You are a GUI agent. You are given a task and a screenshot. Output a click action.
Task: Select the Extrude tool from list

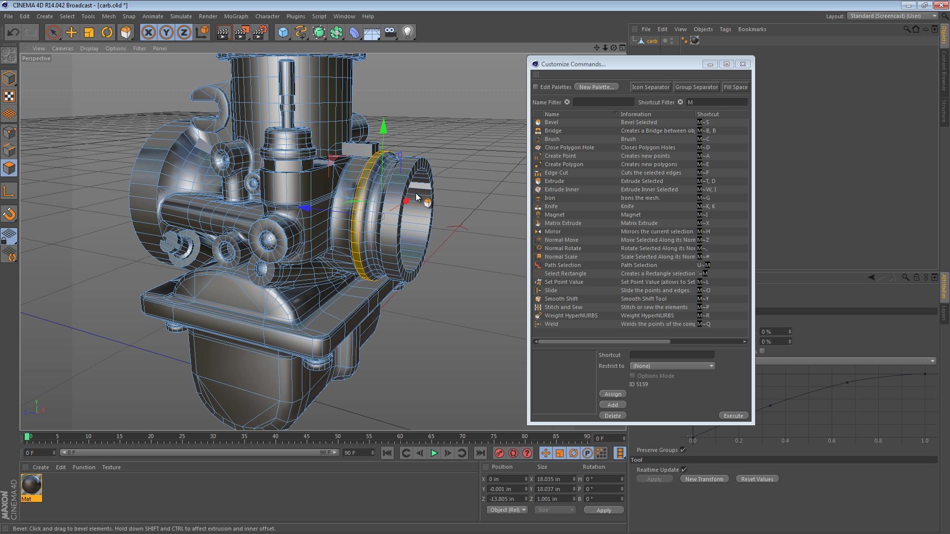(554, 180)
